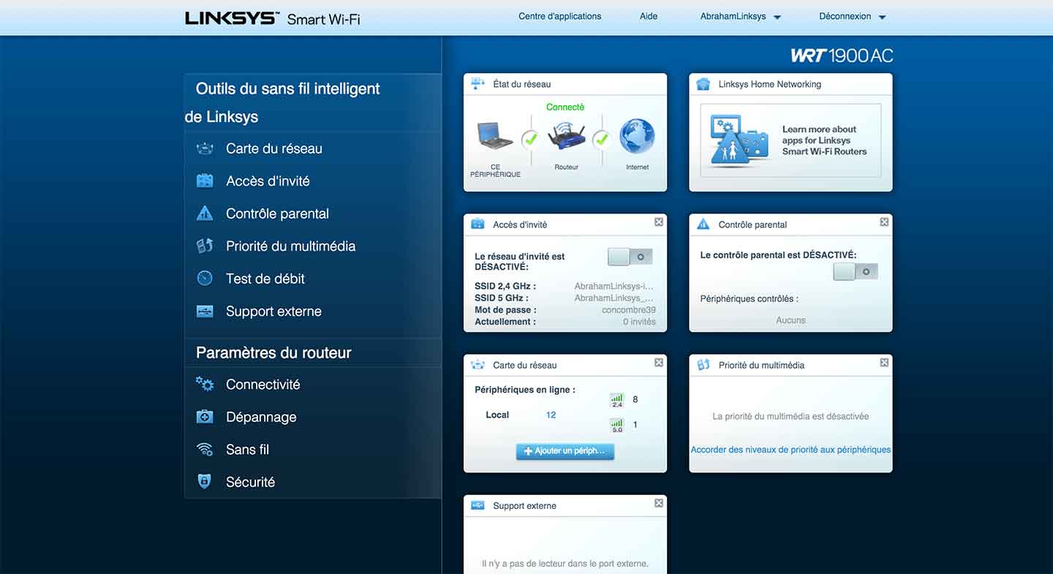The width and height of the screenshot is (1053, 574).
Task: Click the WRT 1900AC model logo
Action: click(842, 56)
